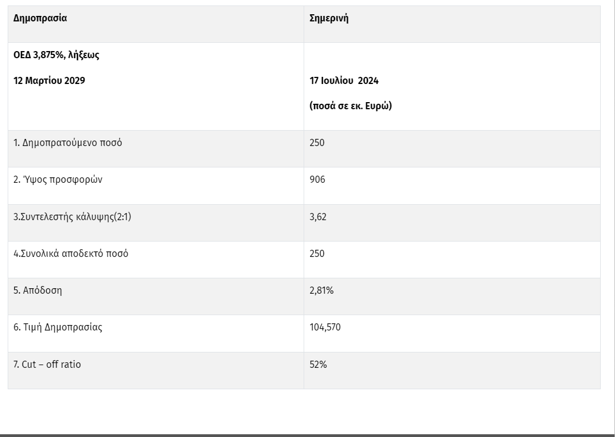
Task: Click the 52% cut-off value
Action: tap(318, 364)
